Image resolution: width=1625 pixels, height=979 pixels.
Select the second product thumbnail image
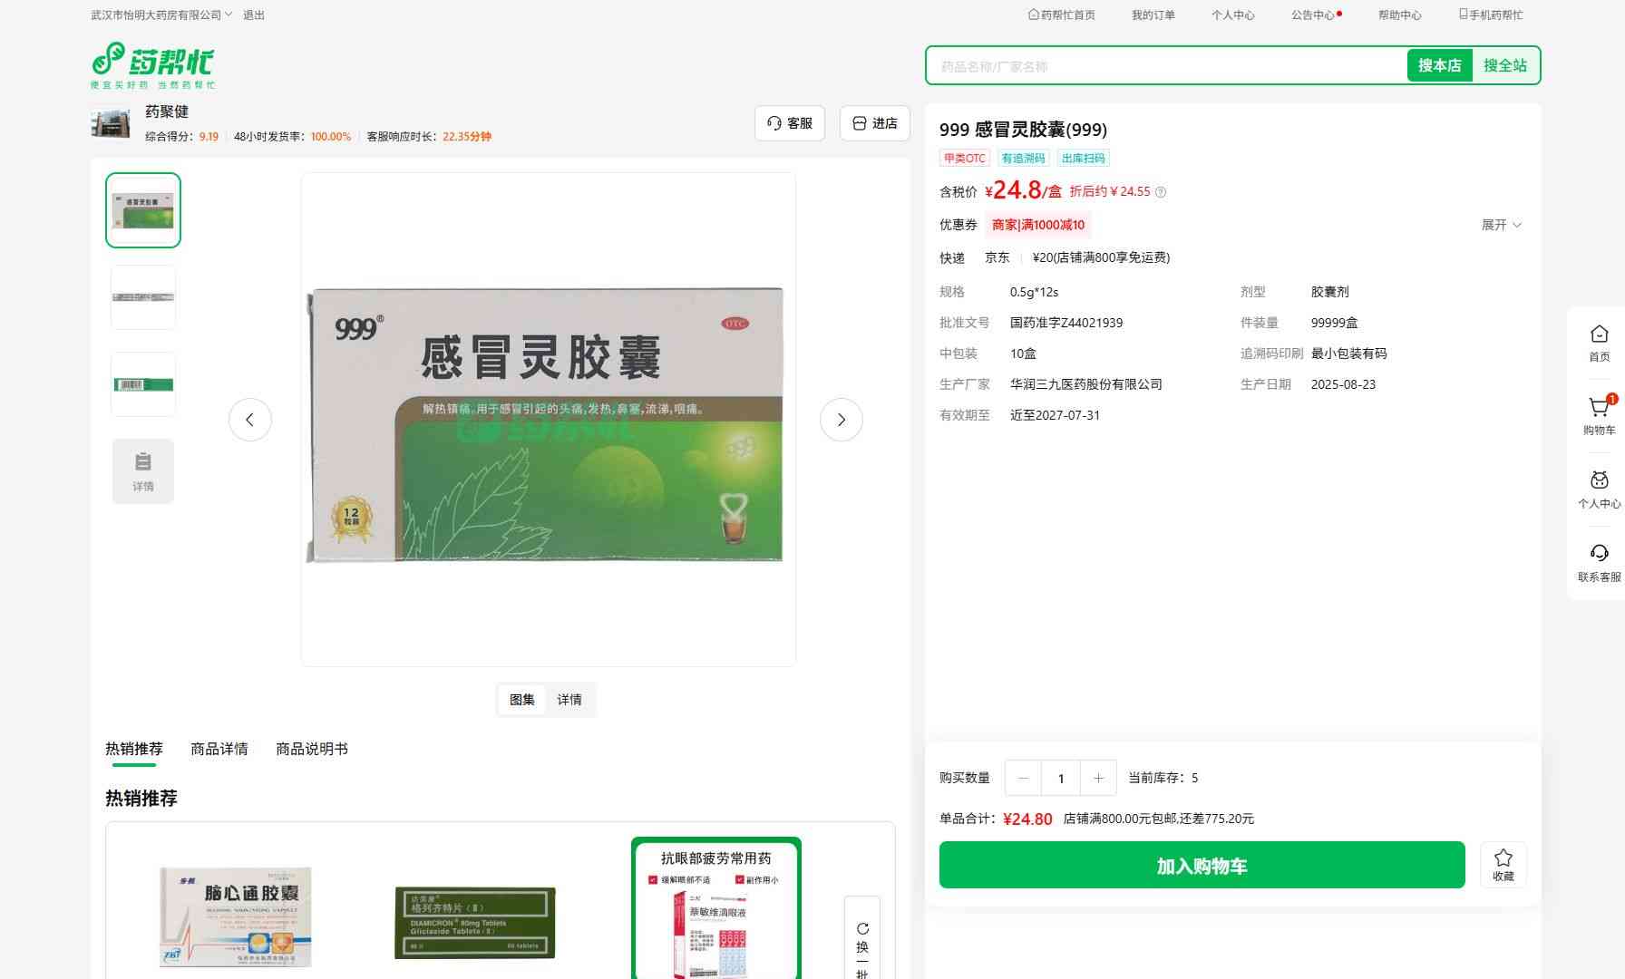(x=143, y=297)
